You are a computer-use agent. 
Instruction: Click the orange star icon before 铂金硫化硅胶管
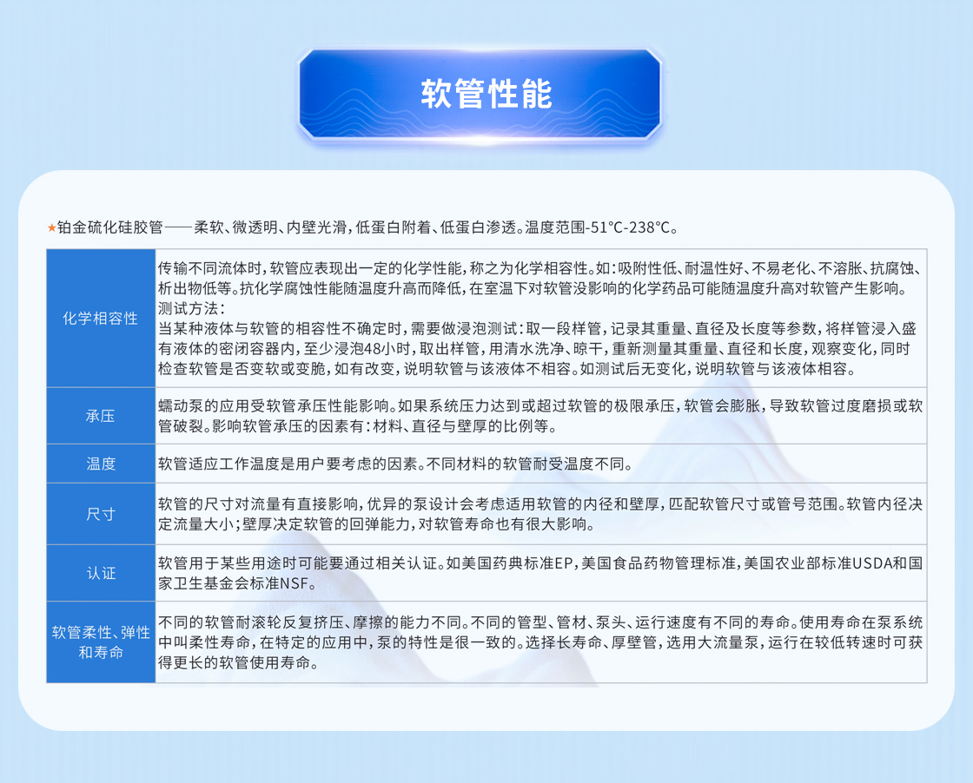click(x=51, y=228)
